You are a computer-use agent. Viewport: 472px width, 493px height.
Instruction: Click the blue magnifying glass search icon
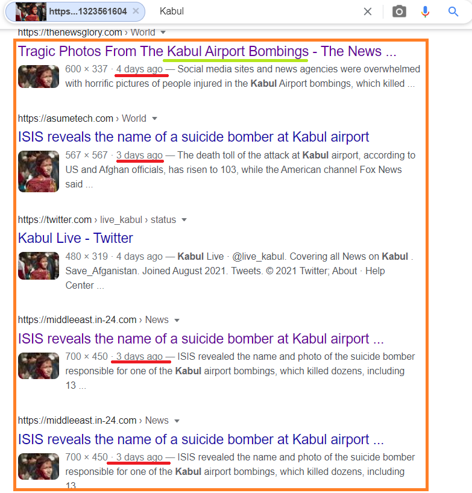(453, 11)
